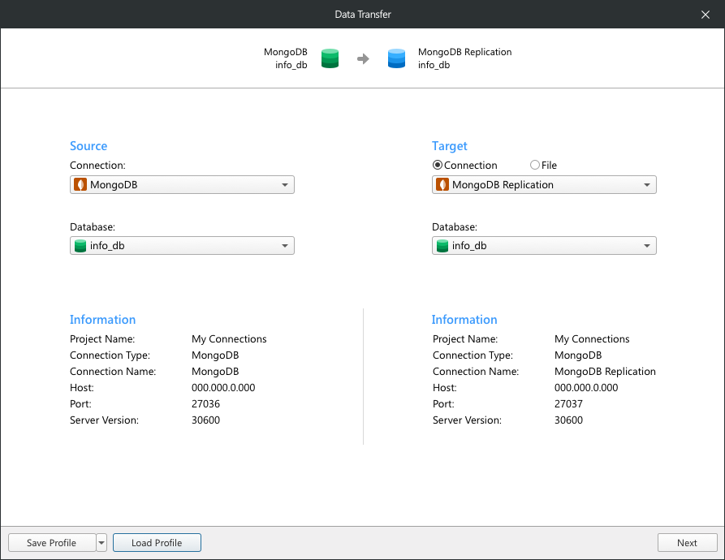The height and width of the screenshot is (560, 725).
Task: Click the source Server Version value 30600
Action: [205, 420]
